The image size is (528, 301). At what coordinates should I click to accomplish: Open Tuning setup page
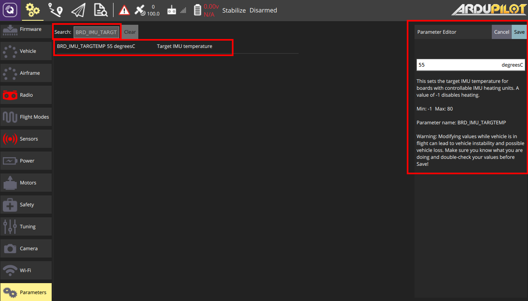coord(26,227)
